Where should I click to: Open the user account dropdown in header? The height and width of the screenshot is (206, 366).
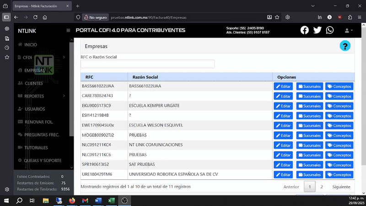349,30
